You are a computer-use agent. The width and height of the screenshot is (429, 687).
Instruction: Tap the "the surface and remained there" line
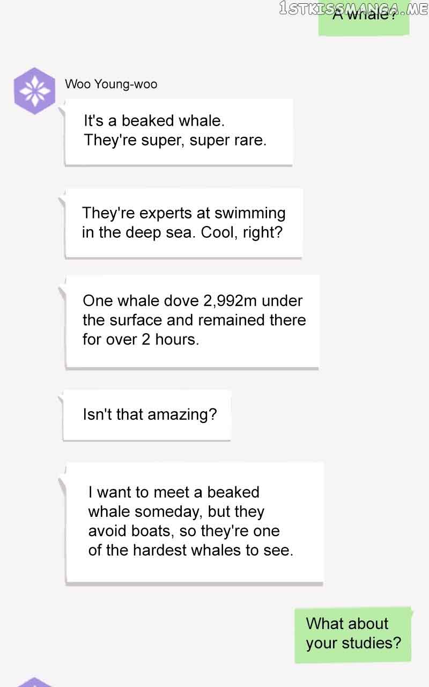coord(194,320)
